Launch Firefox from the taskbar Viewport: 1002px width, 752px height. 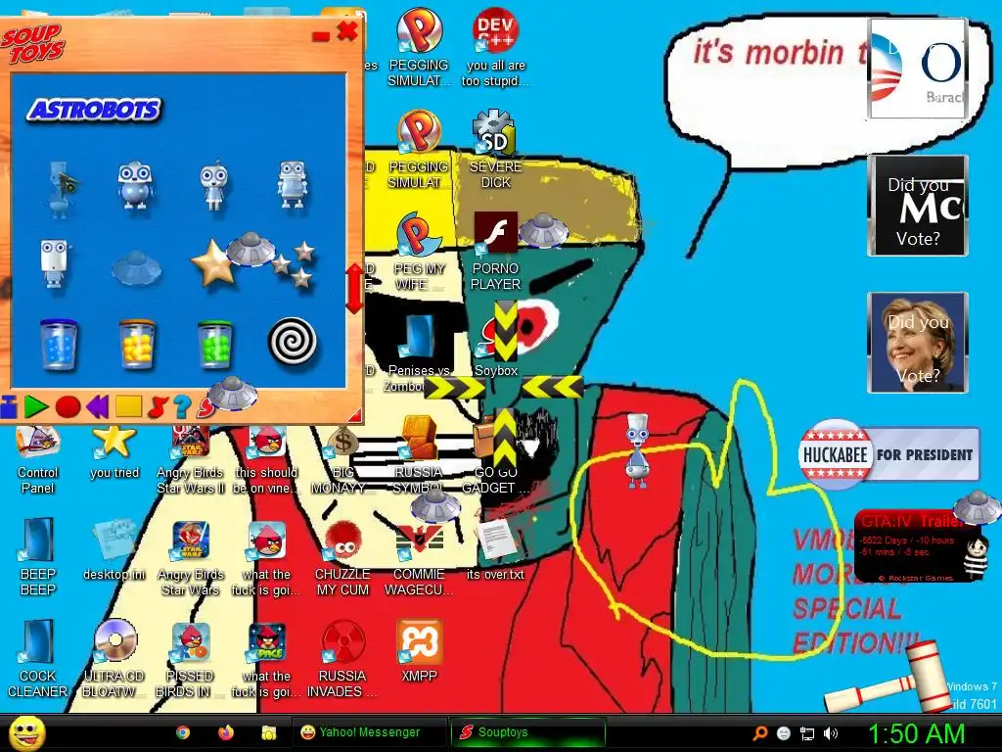(x=226, y=732)
